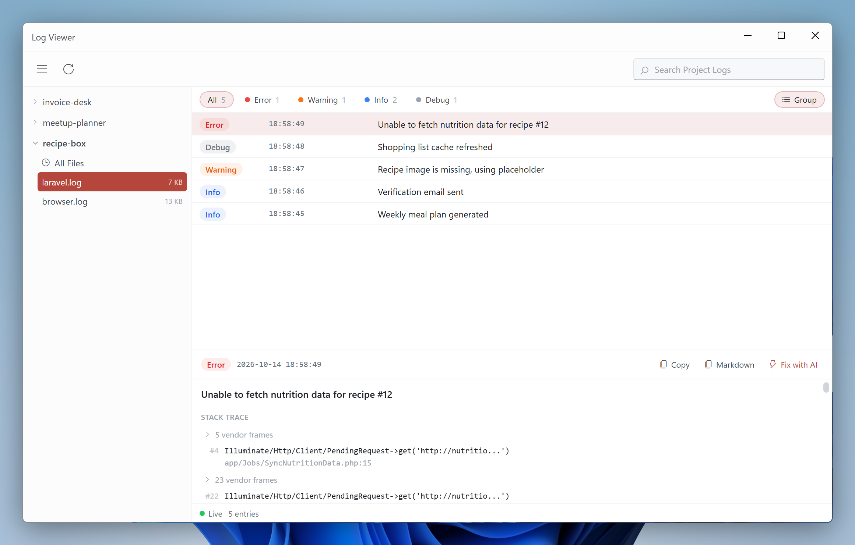Image resolution: width=855 pixels, height=545 pixels.
Task: Click stack frame #4 PendingRequest->get
Action: coord(367,451)
